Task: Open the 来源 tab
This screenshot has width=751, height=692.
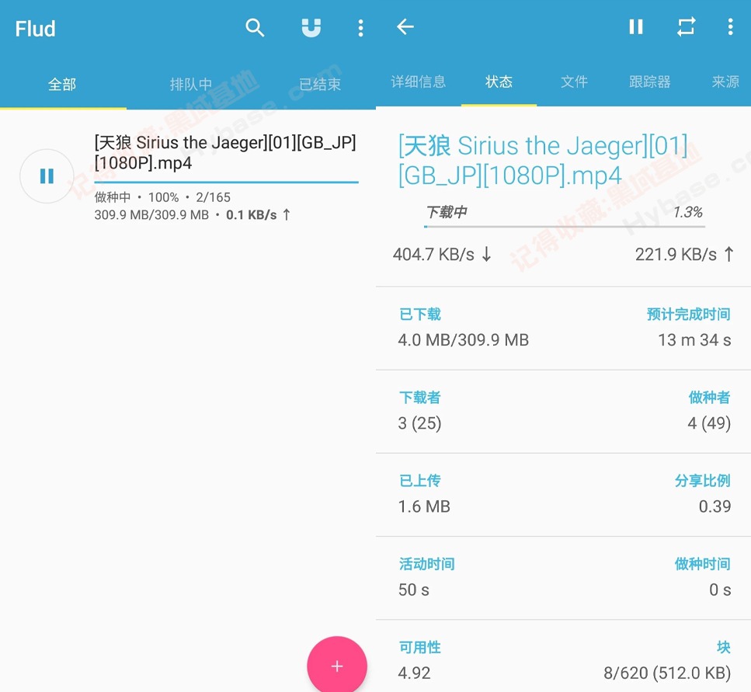Action: [725, 82]
